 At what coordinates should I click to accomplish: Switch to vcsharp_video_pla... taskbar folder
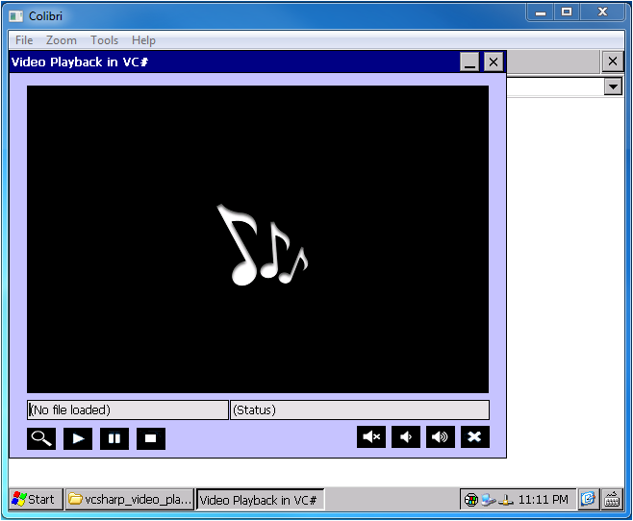coord(130,499)
